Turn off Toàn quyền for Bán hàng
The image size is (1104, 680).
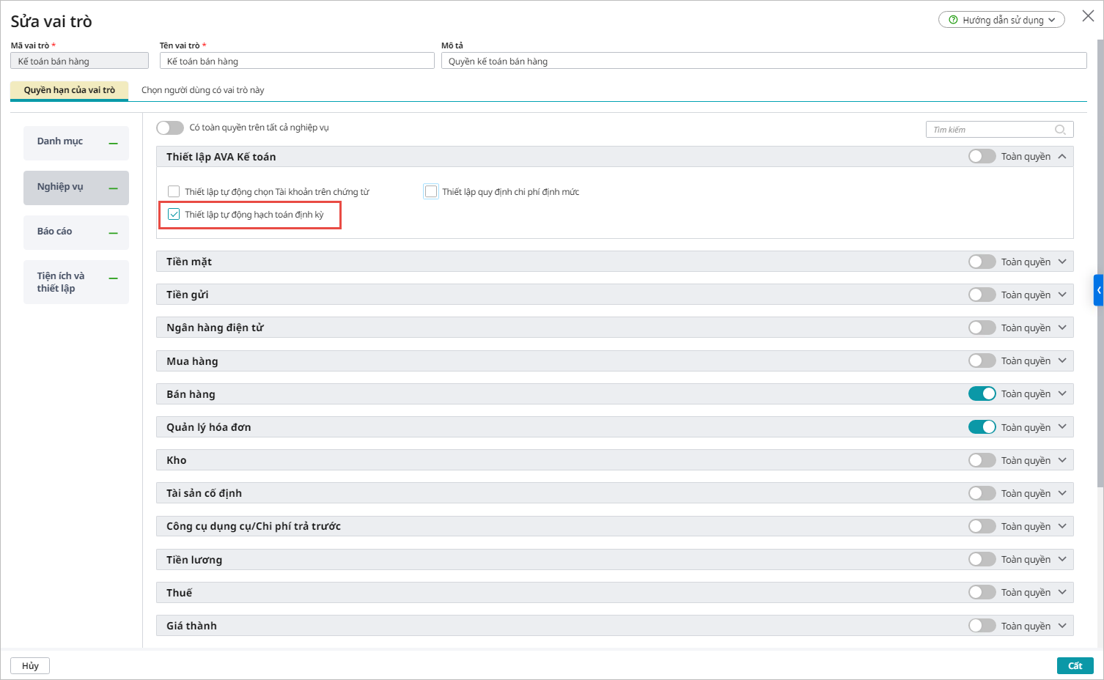click(982, 394)
